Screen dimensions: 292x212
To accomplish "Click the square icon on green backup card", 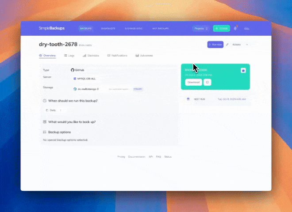I will [x=243, y=70].
